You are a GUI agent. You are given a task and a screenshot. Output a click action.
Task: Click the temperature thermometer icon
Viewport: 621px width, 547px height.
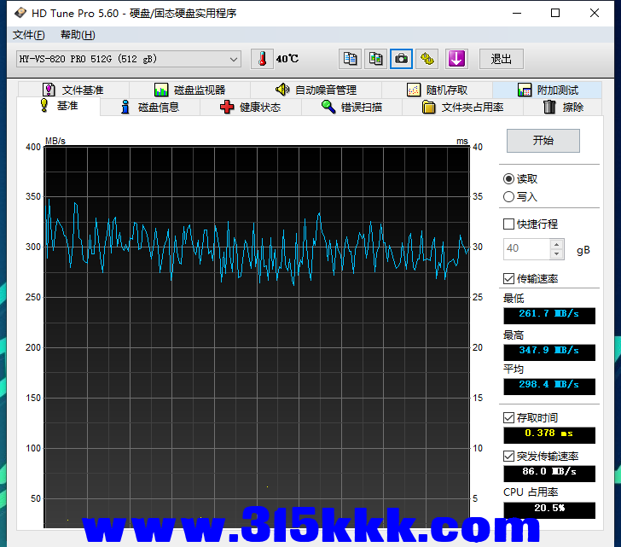coord(263,59)
